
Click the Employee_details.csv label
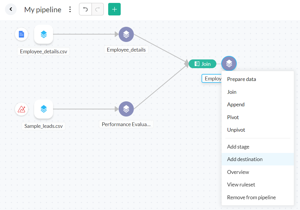pos(43,51)
